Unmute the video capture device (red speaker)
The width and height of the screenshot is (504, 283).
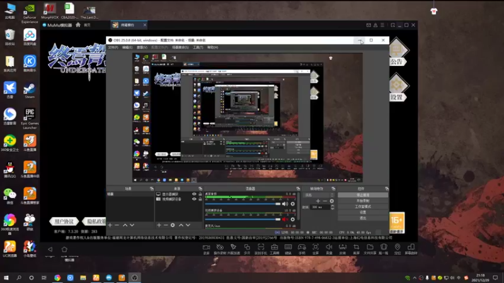click(x=285, y=219)
